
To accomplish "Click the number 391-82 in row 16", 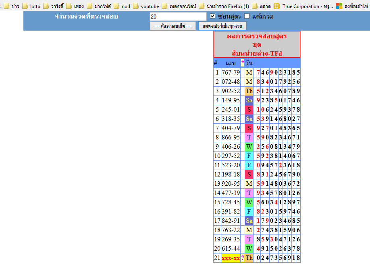I will (231, 212).
